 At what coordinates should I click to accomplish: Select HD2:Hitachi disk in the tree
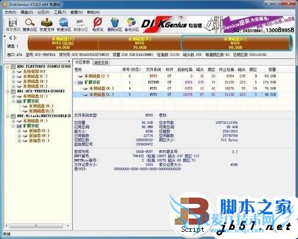coord(44,116)
